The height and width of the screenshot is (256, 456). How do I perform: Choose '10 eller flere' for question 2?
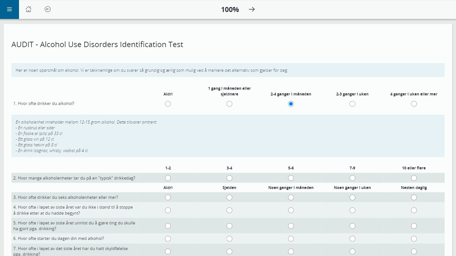pos(414,178)
